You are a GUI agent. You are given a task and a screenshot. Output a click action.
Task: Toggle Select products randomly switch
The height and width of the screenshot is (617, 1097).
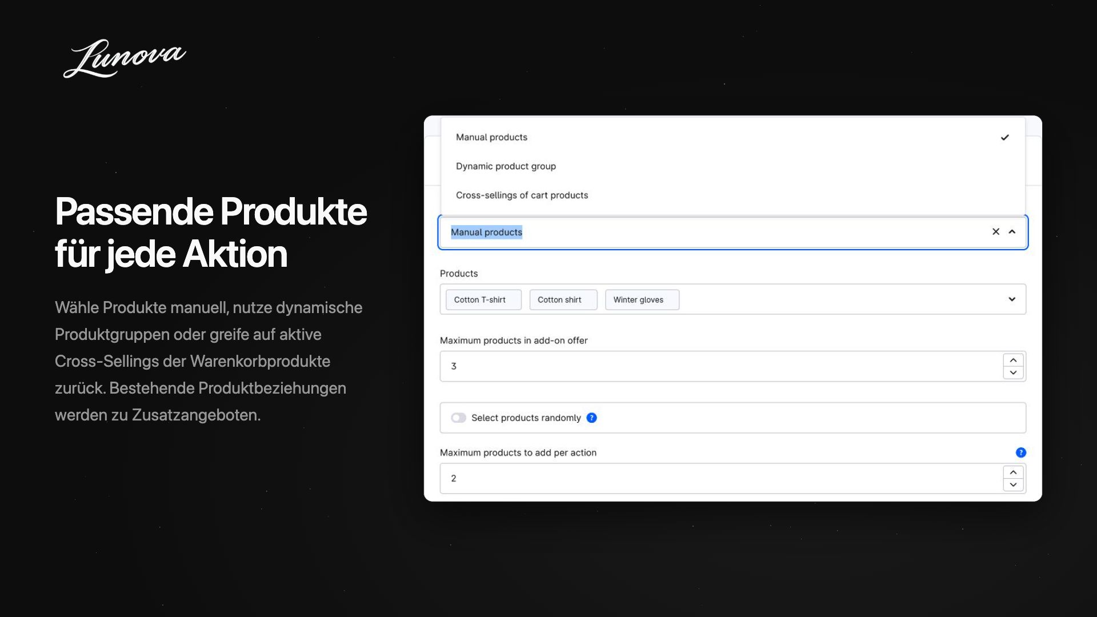[x=458, y=418]
